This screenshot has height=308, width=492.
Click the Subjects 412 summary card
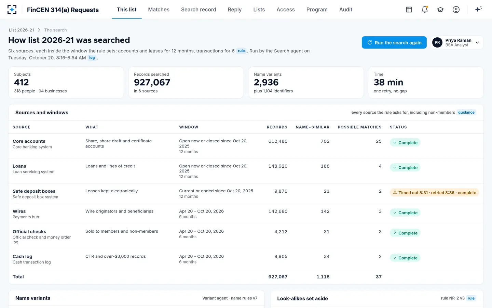click(66, 82)
